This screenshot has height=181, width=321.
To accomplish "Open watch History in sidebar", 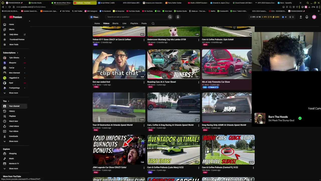I will click(14, 111).
